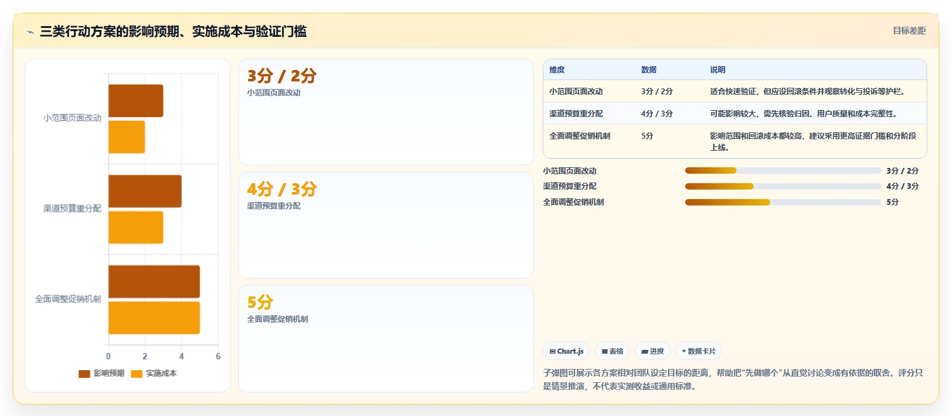Click the 维度 column header
952x416 pixels.
coord(557,70)
